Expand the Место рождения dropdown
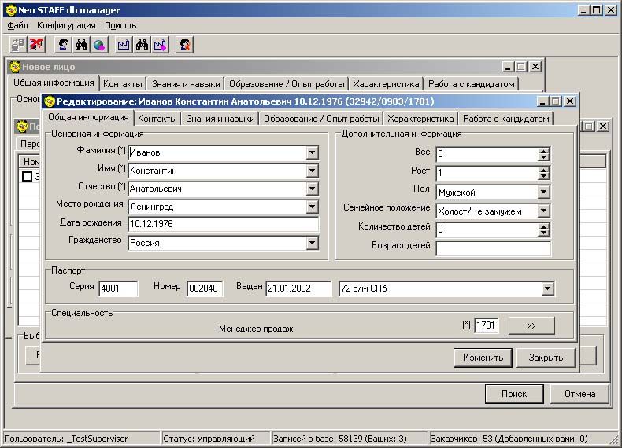Screen dimensions: 622x448 point(313,207)
